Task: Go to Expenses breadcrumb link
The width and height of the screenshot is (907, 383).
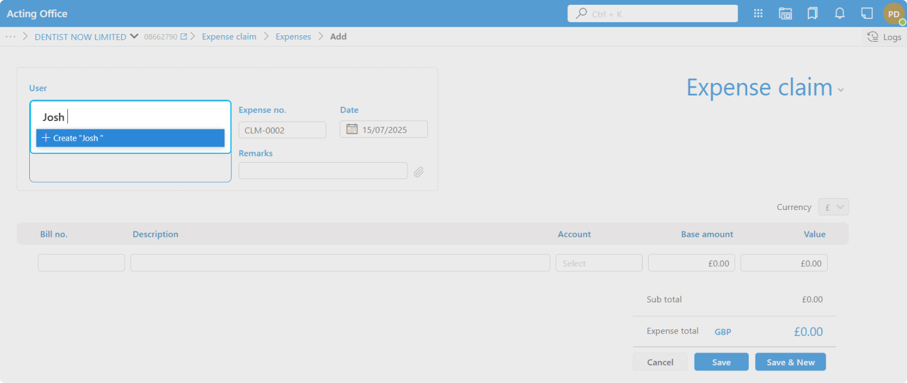Action: click(x=293, y=37)
